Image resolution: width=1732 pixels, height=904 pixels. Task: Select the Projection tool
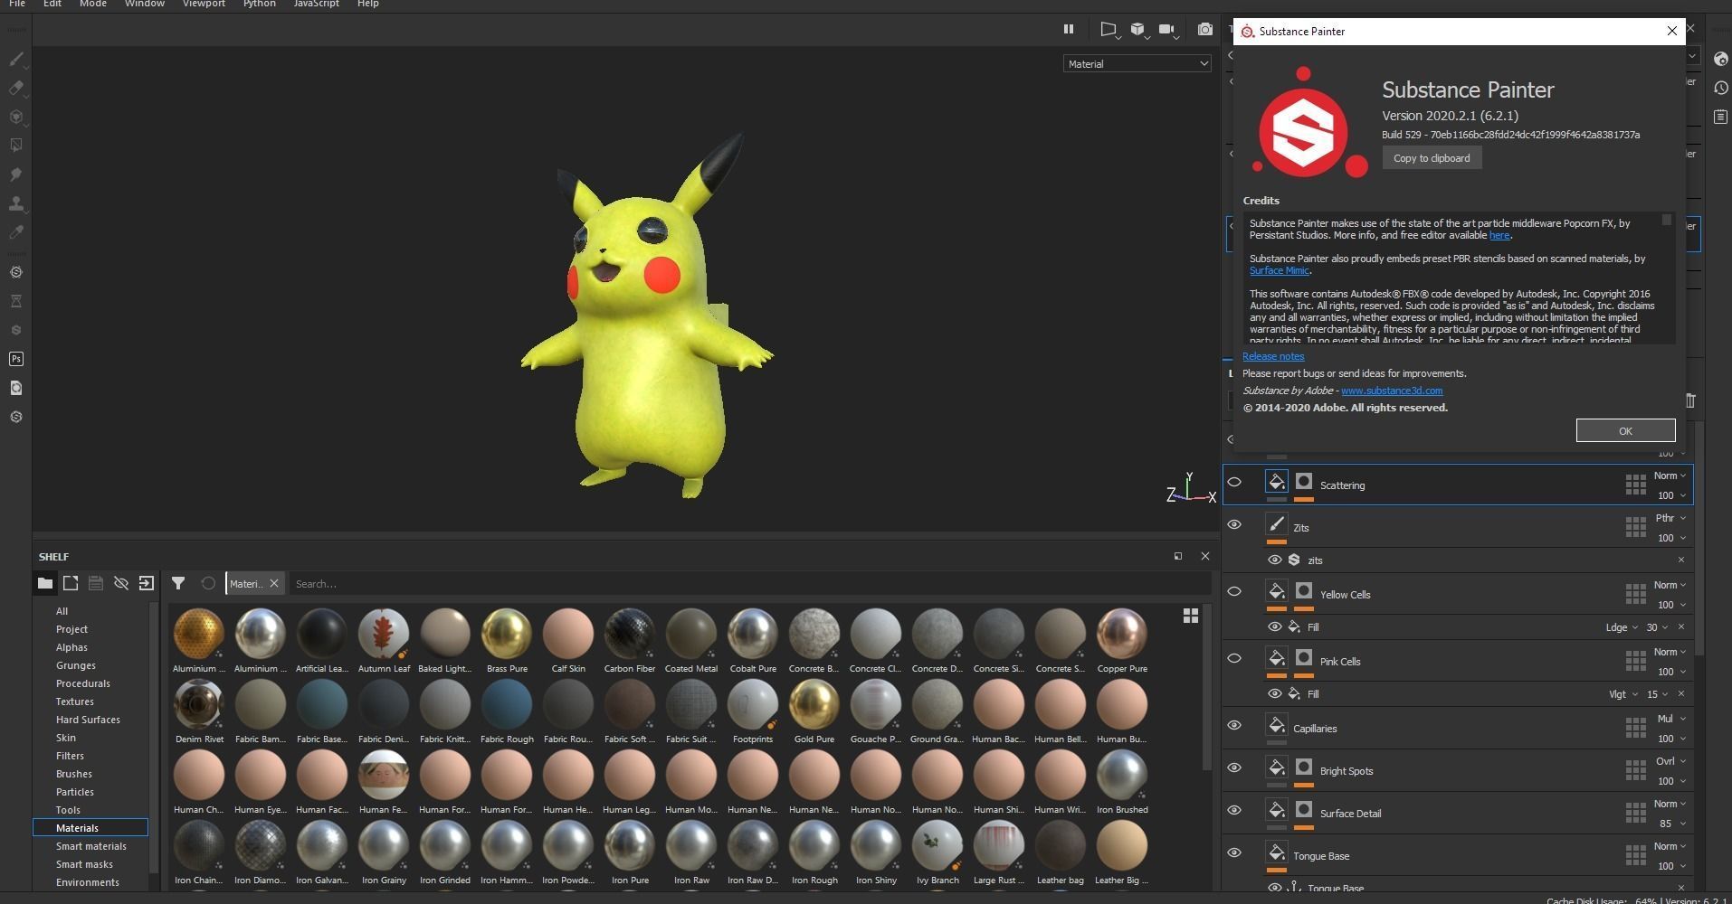[x=16, y=118]
